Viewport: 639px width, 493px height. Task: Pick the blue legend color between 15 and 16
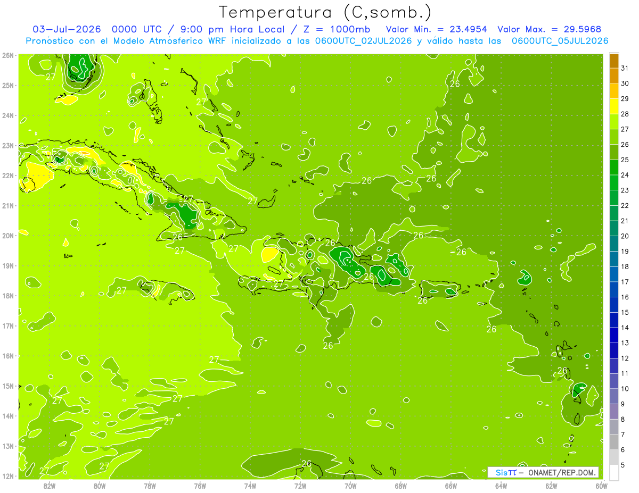click(x=614, y=305)
